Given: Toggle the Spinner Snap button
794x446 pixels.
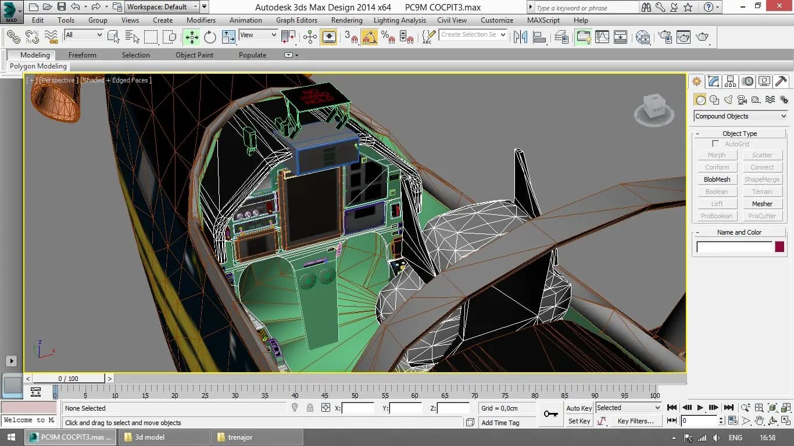Looking at the screenshot, I should [x=406, y=37].
